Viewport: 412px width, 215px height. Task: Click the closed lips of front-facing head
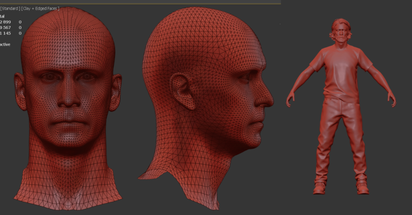point(68,123)
